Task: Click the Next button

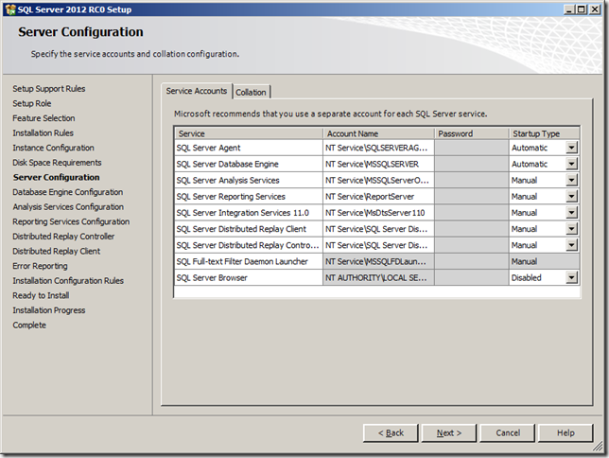Action: pos(449,432)
